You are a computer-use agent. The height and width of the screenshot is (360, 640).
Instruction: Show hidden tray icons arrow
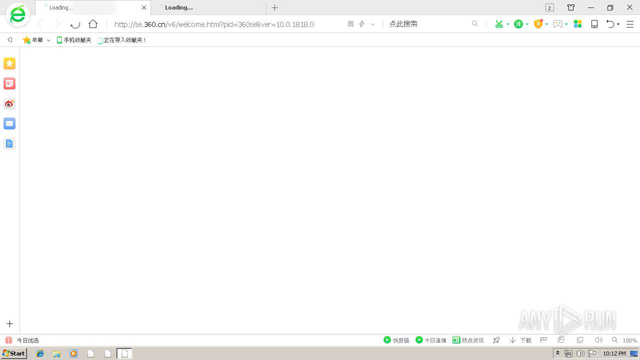558,353
